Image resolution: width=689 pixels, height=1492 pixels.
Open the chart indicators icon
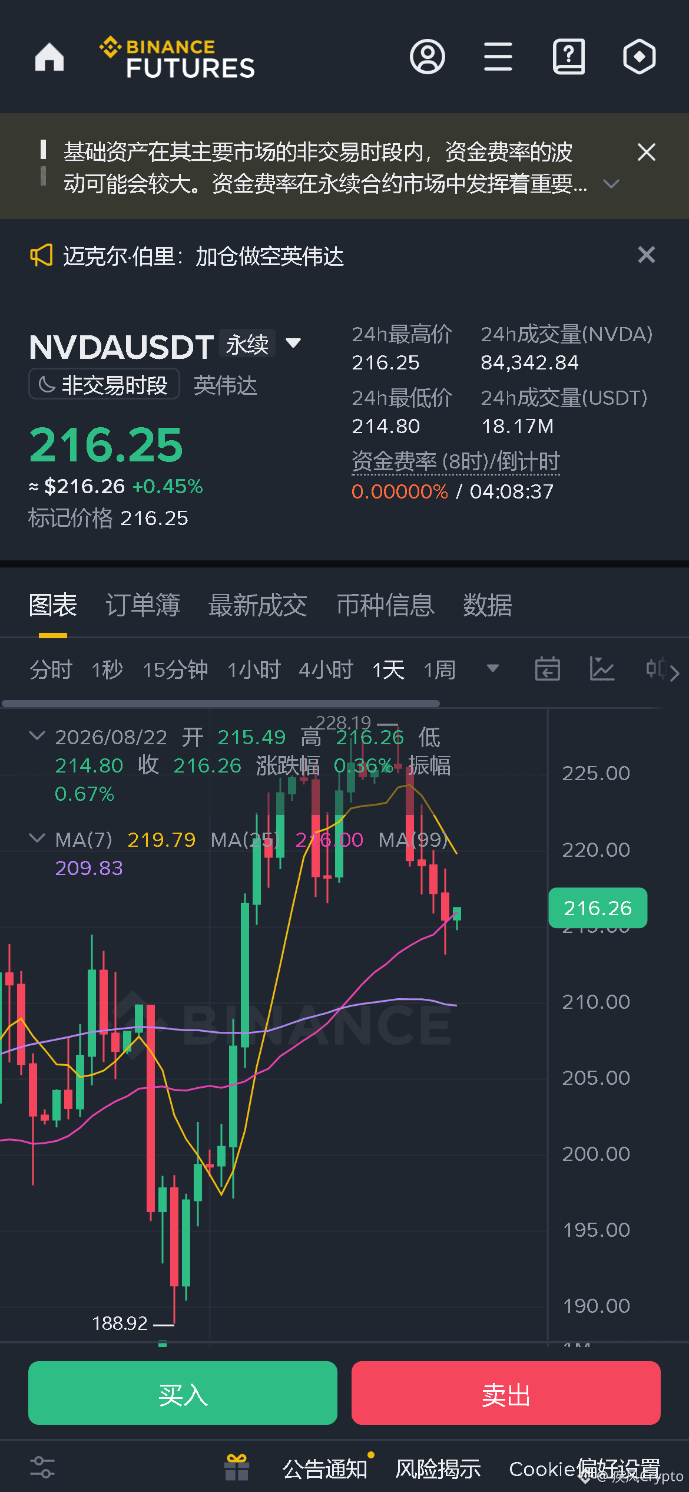point(602,669)
